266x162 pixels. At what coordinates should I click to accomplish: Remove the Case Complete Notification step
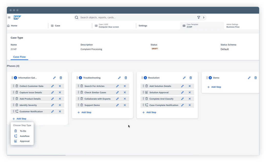(x=190, y=105)
